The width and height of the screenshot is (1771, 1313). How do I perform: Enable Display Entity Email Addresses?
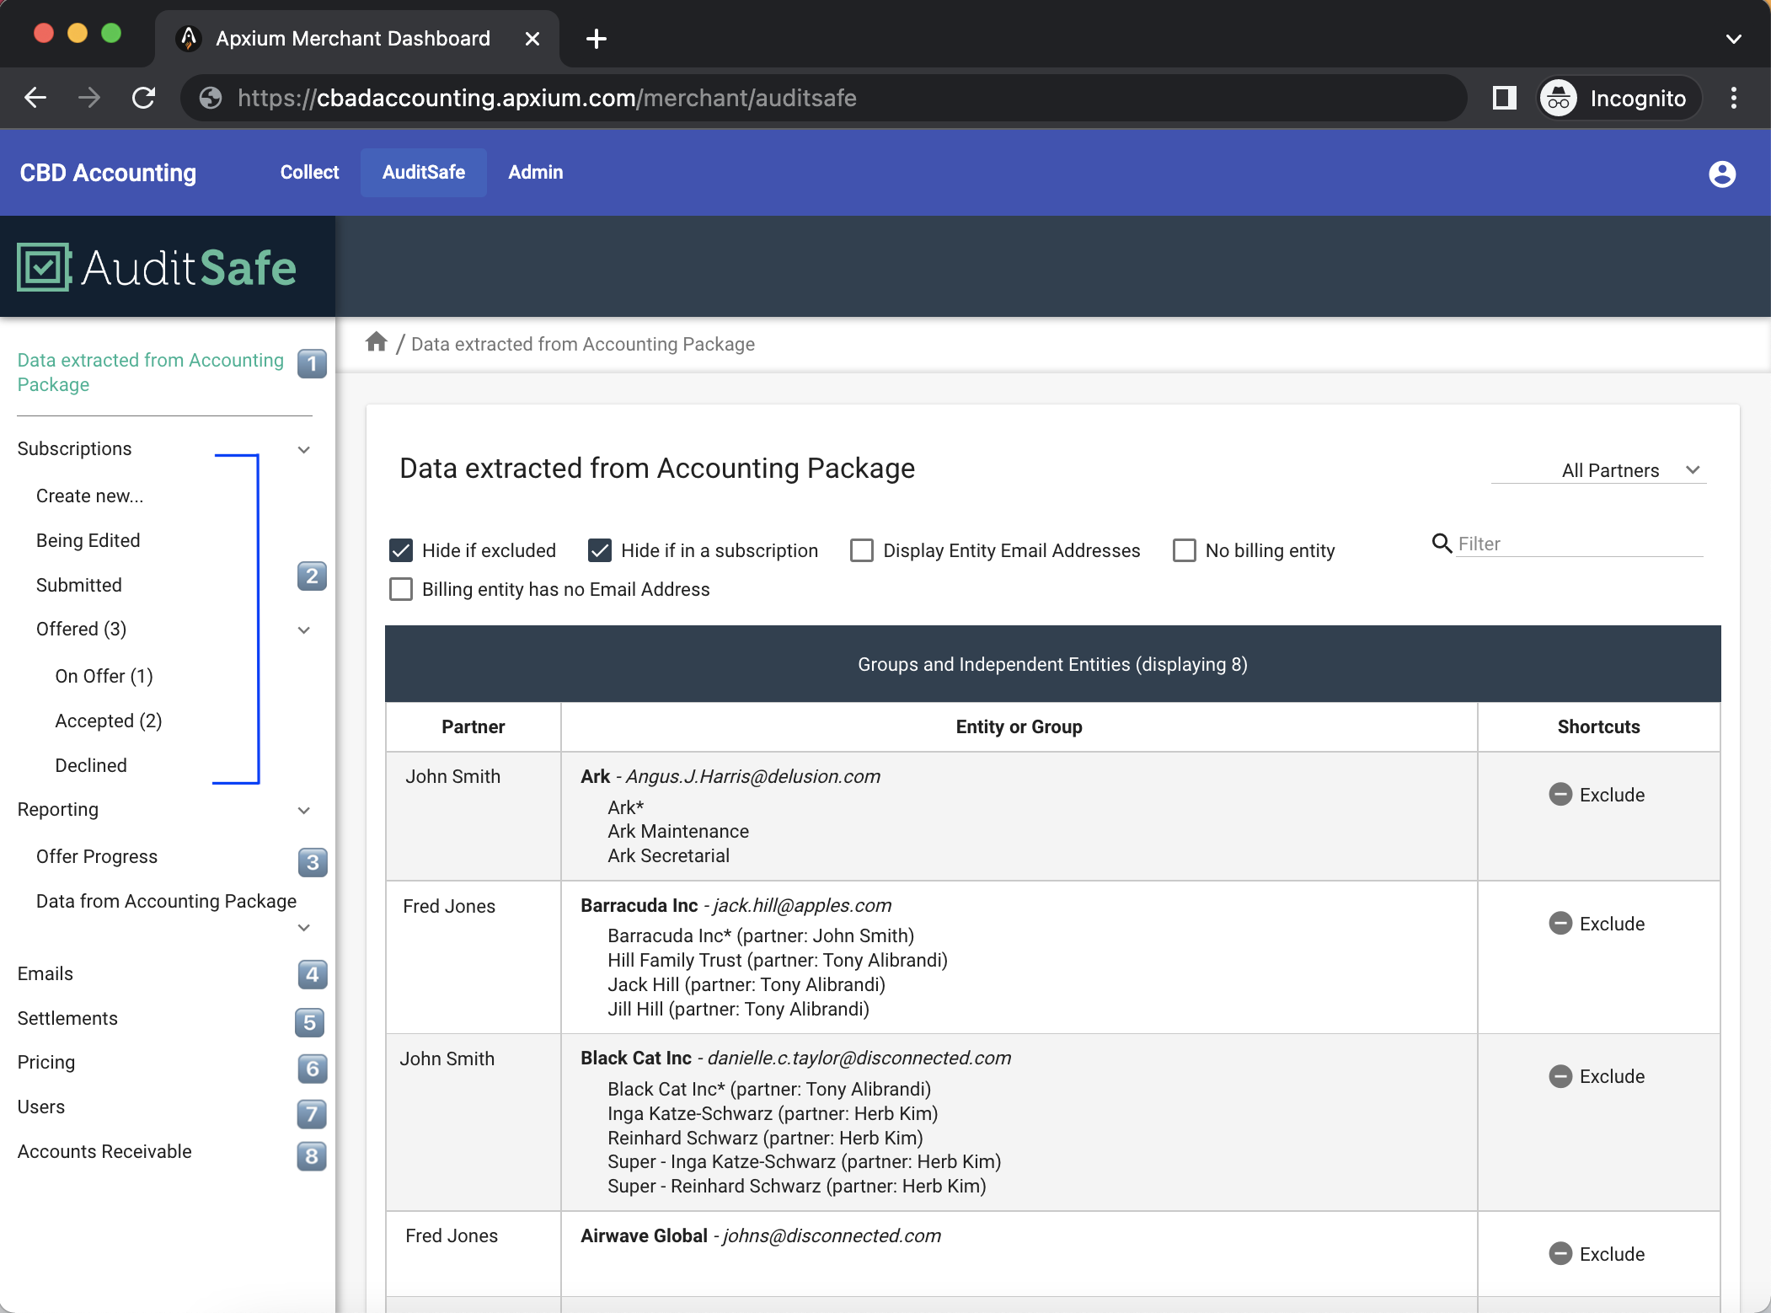862,549
